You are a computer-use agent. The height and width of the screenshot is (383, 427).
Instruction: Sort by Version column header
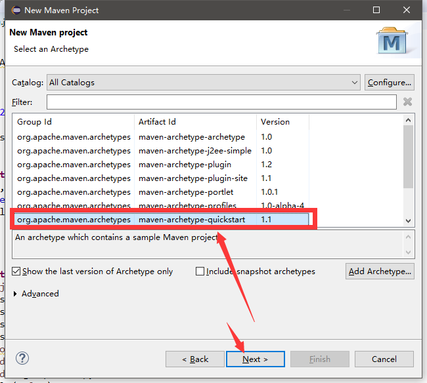[x=282, y=122]
